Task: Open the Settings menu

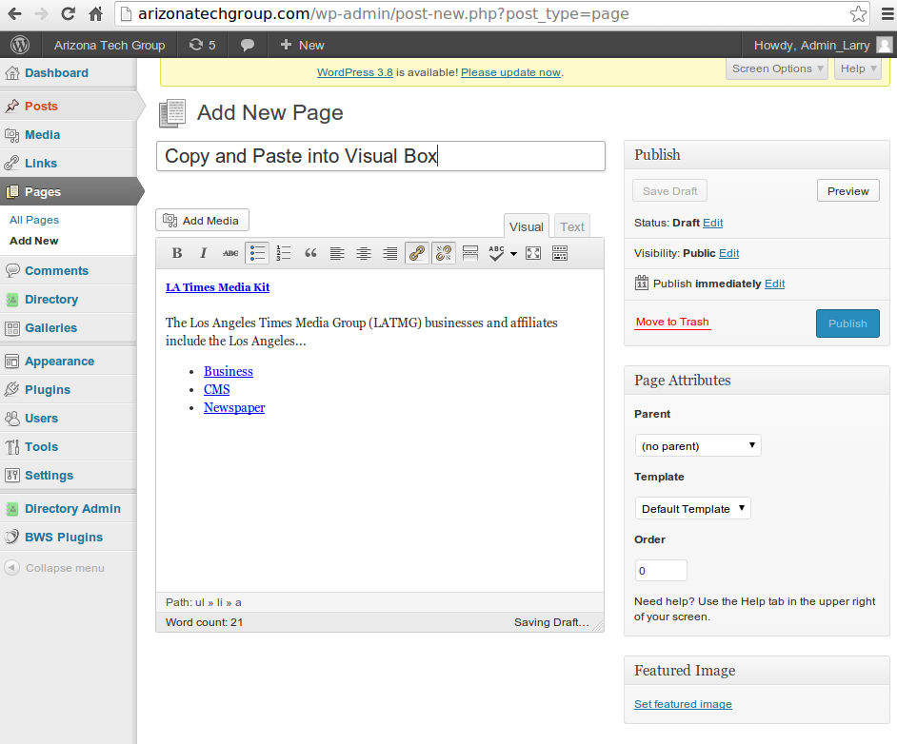Action: coord(49,476)
